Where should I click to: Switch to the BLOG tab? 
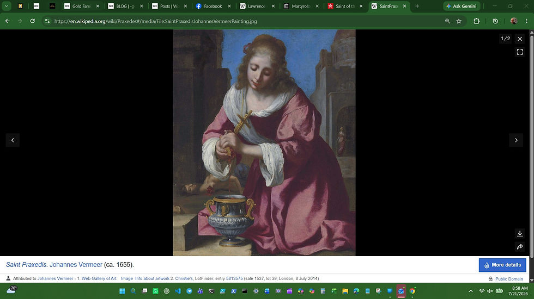tap(125, 6)
